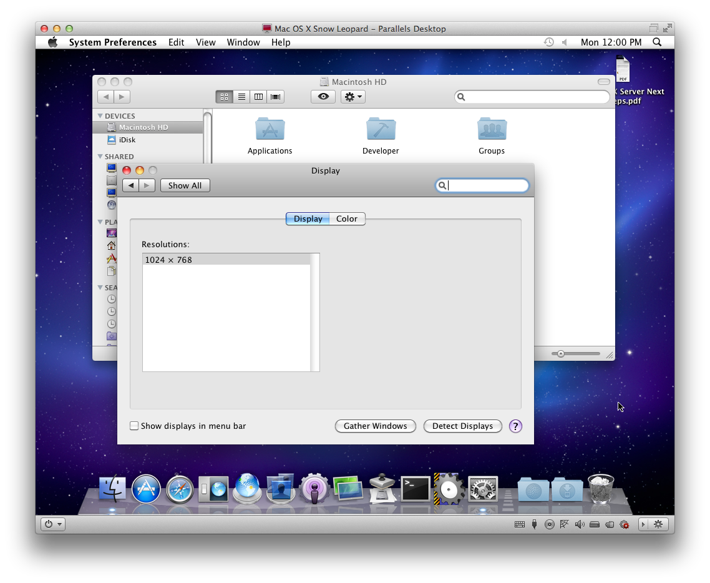Image resolution: width=710 pixels, height=583 pixels.
Task: Click the System Preferences search field
Action: pos(482,185)
